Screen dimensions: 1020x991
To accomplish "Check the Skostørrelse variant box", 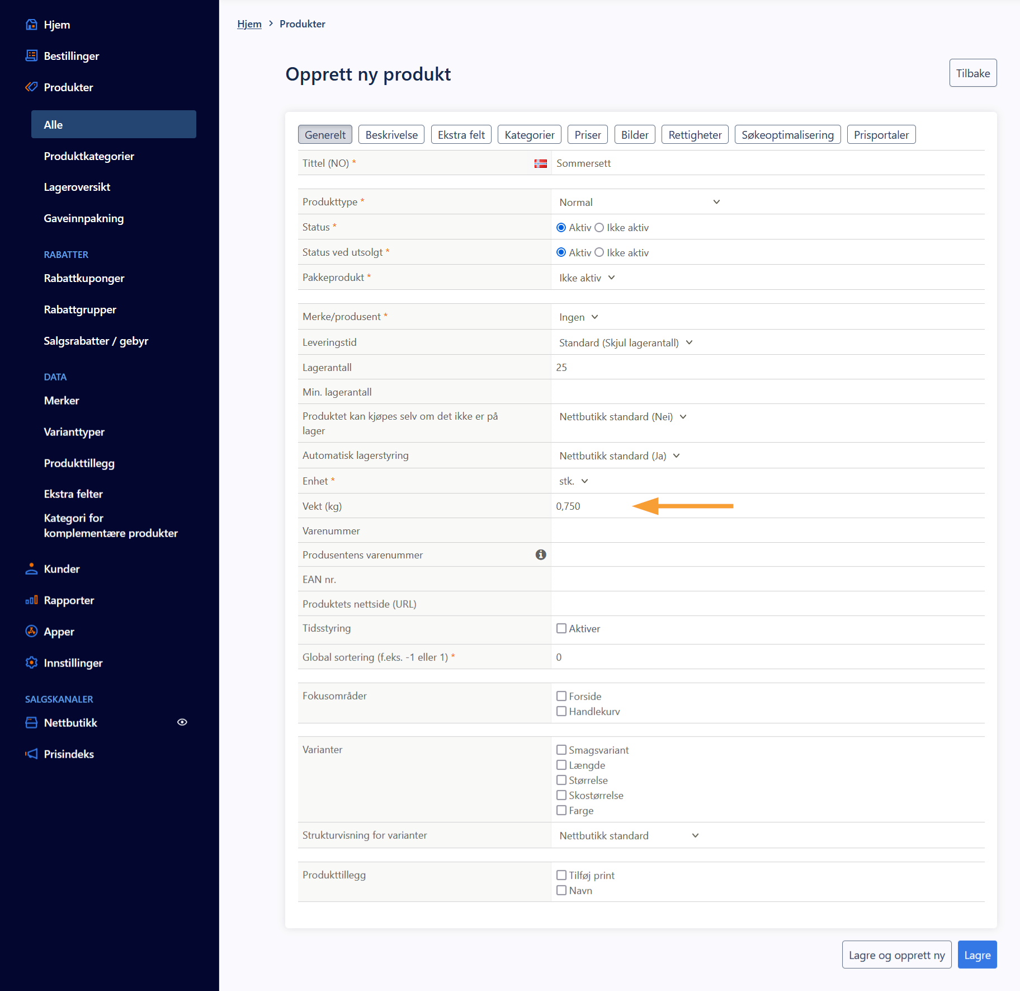I will point(561,796).
